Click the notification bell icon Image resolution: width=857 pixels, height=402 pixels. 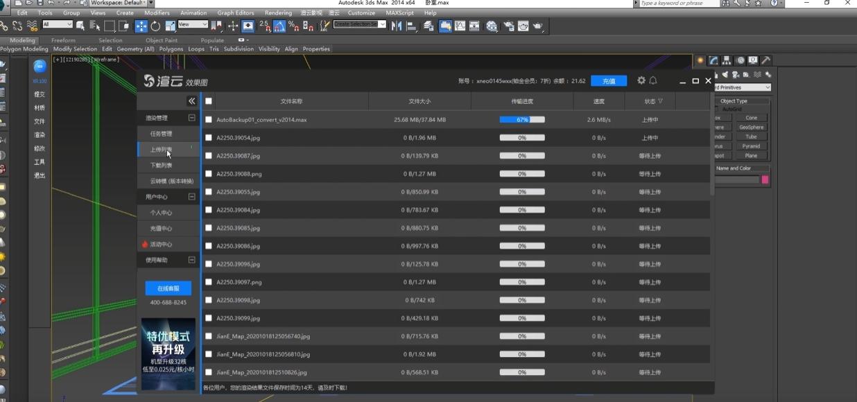[653, 81]
